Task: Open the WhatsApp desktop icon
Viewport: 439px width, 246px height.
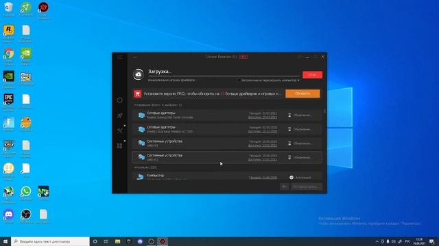Action: click(x=26, y=193)
